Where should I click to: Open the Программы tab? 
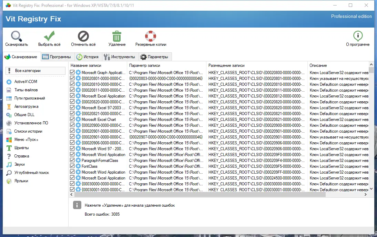tap(57, 57)
